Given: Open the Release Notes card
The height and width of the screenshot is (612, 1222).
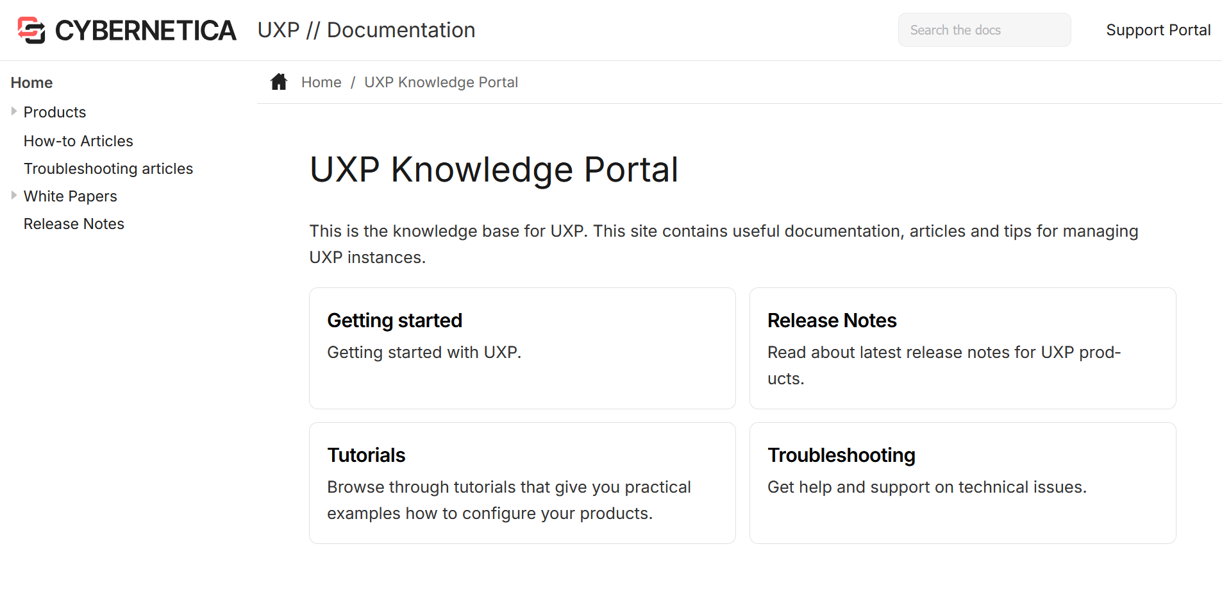Looking at the screenshot, I should click(962, 348).
